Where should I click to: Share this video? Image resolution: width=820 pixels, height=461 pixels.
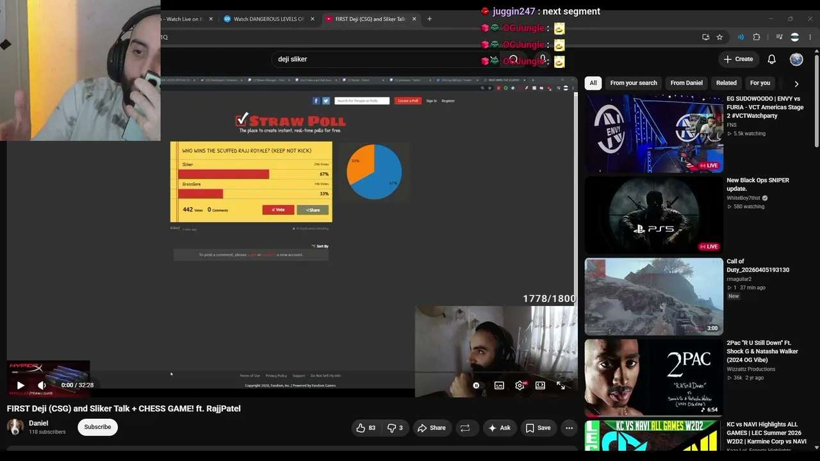[431, 428]
